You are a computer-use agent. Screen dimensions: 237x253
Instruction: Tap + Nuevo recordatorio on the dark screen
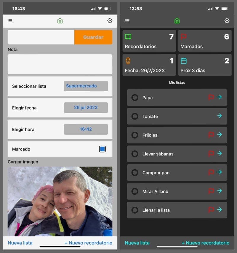pos(205,243)
